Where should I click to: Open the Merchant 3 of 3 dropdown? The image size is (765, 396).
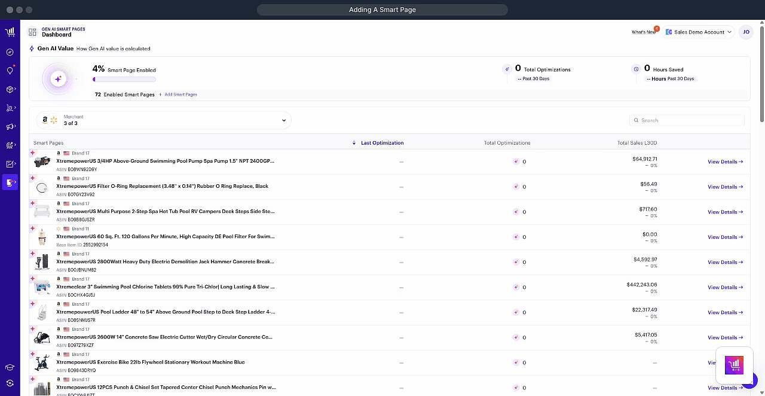click(164, 120)
